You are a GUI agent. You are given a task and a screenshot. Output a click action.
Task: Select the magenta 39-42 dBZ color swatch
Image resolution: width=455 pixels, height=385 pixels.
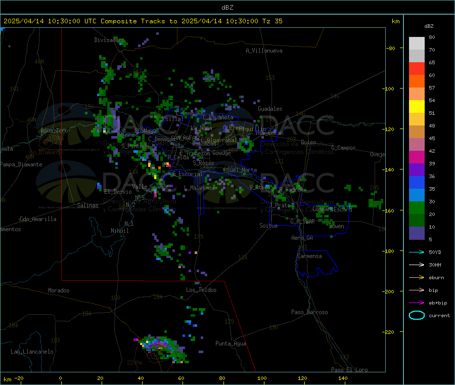(417, 157)
